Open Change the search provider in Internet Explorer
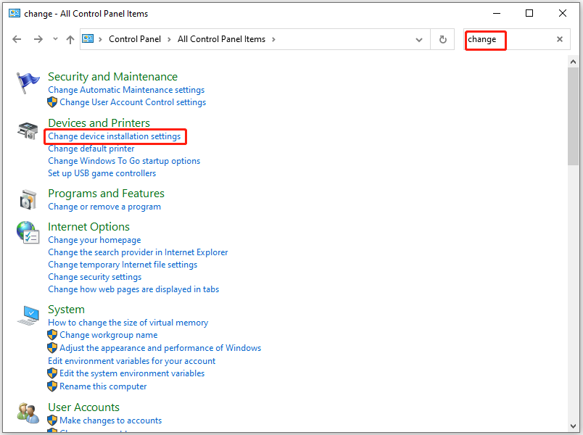Screen dimensions: 583x435 pyautogui.click(x=138, y=252)
